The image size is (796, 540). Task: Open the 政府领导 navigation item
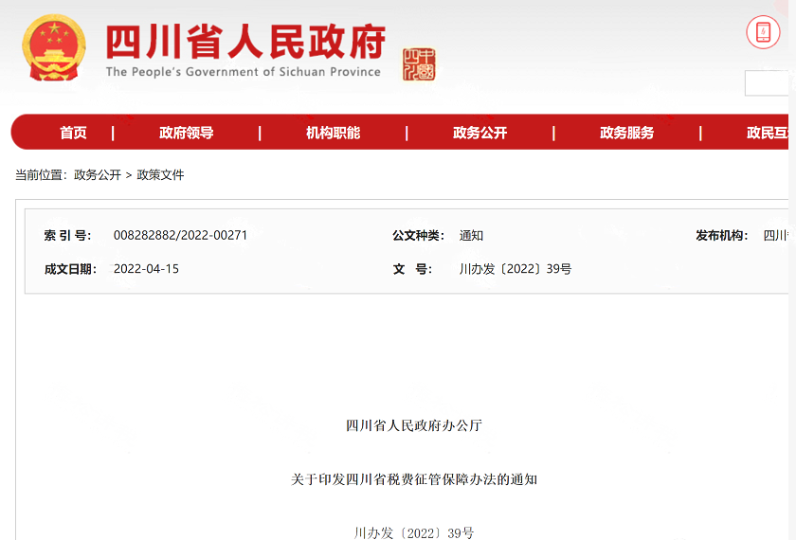(187, 133)
